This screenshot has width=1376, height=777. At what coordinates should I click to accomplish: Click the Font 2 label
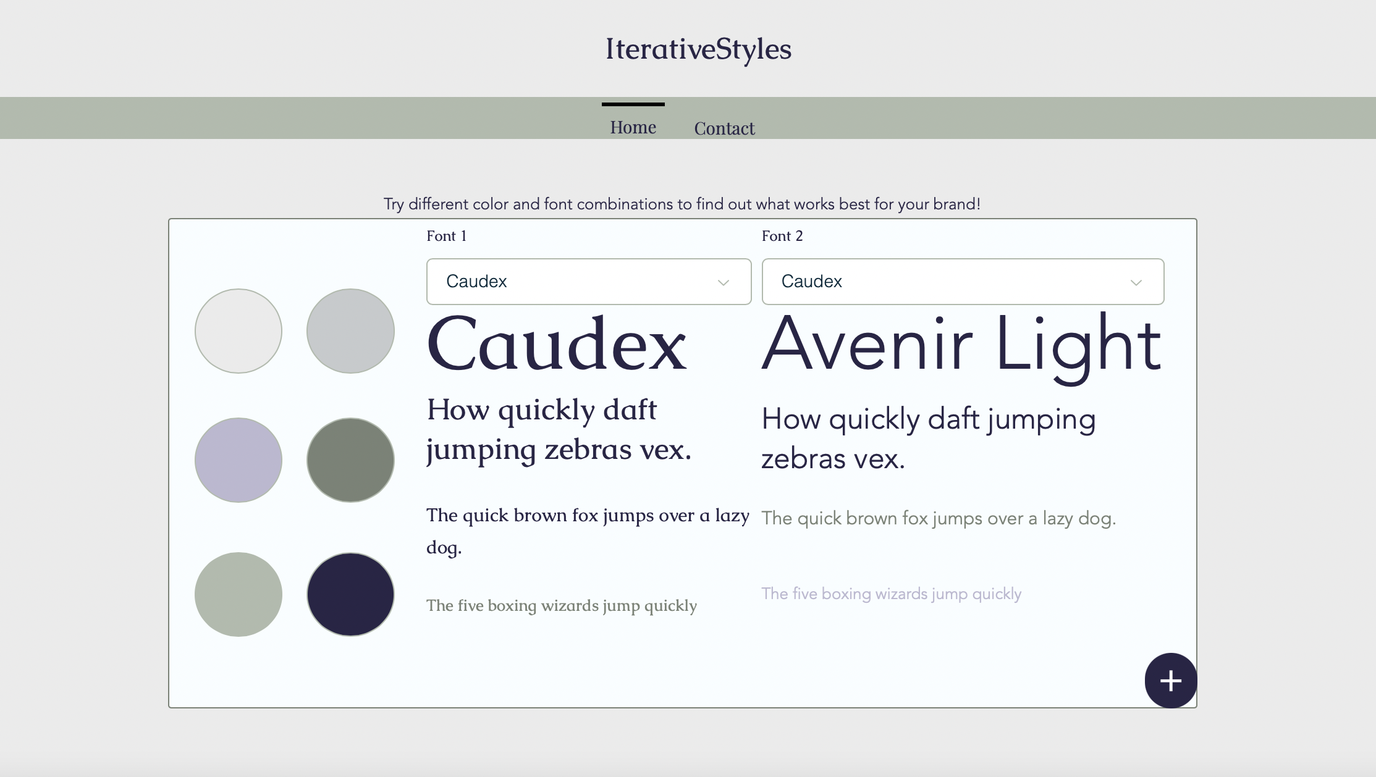tap(782, 235)
